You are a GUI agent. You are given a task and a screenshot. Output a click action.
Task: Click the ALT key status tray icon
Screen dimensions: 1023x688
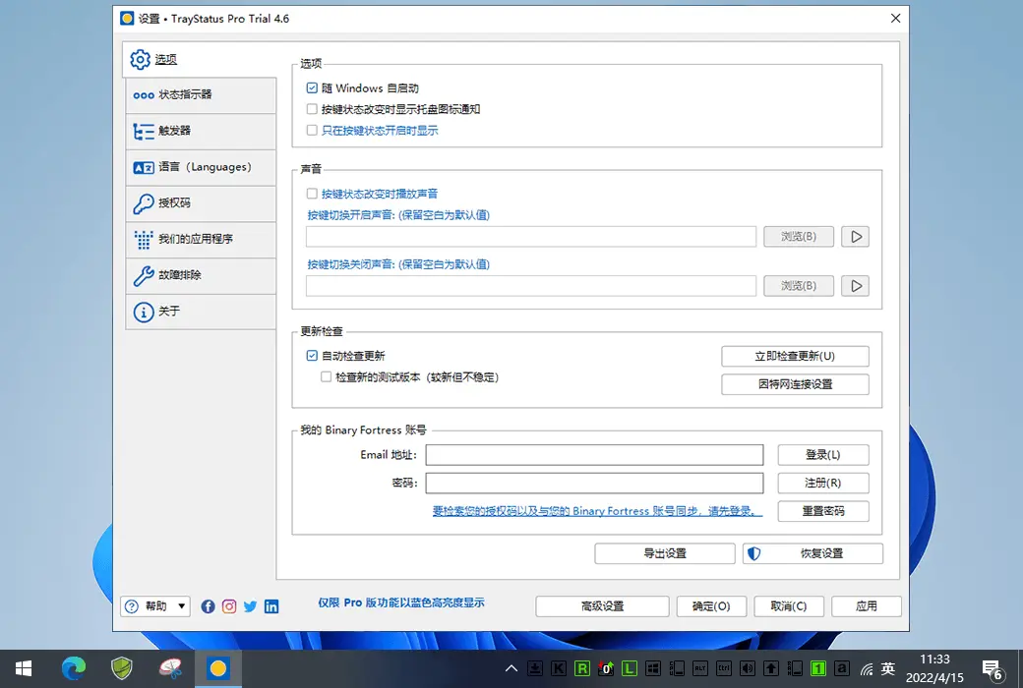point(700,668)
